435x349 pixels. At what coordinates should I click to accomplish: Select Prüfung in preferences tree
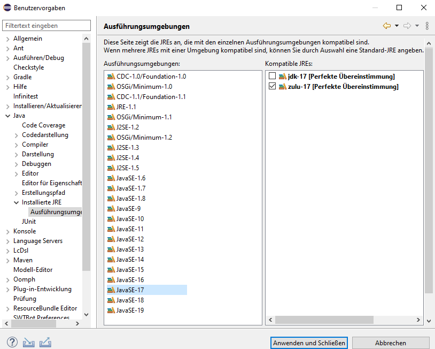click(25, 299)
